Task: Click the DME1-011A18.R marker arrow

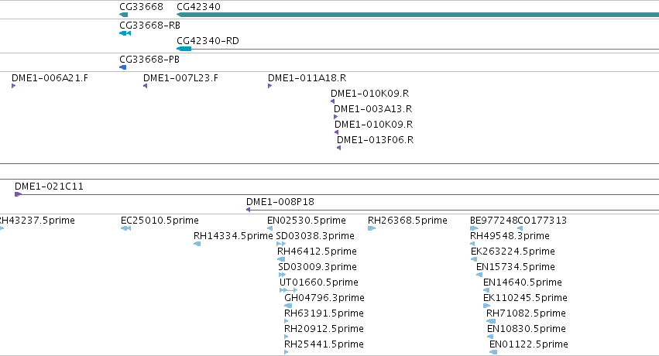Action: [269, 86]
